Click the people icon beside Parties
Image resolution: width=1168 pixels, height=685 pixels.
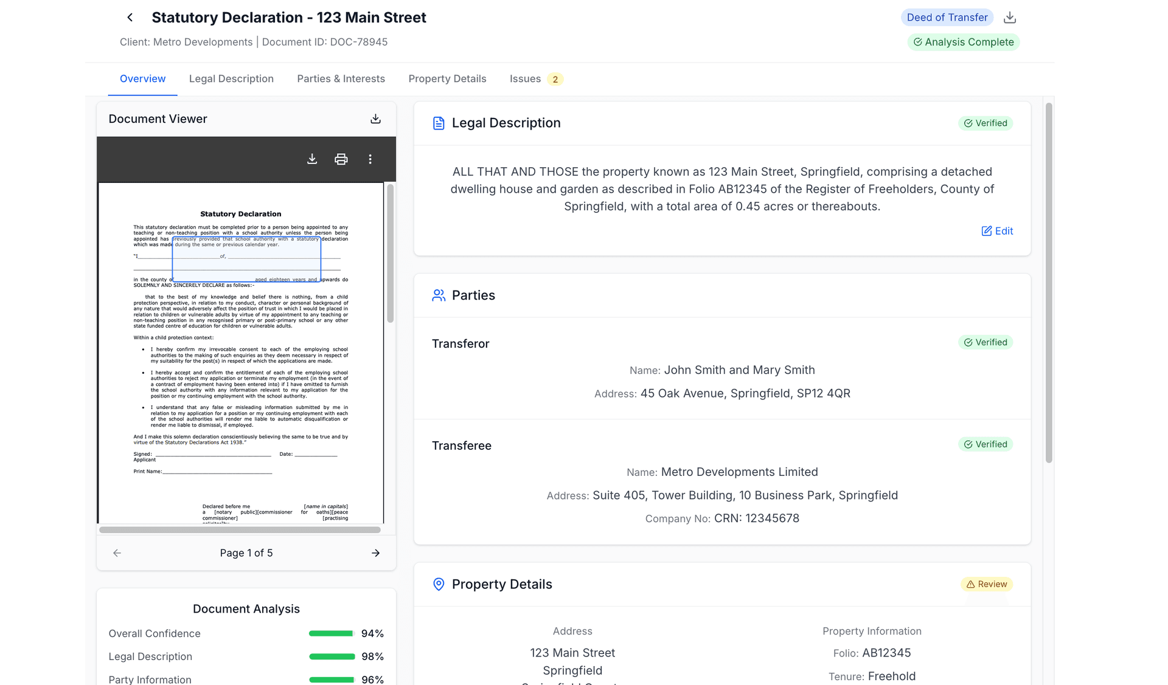pos(439,295)
